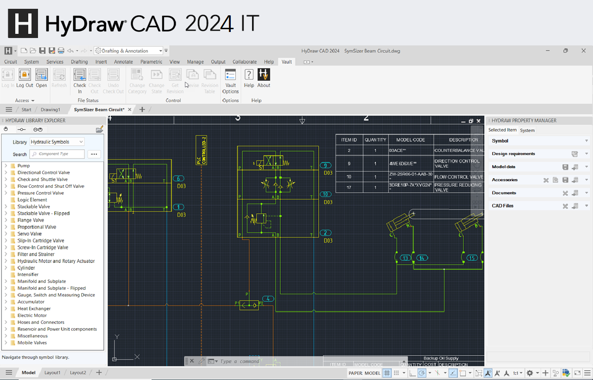Click the clean screen icon in status bar
The width and height of the screenshot is (593, 380).
(x=577, y=373)
